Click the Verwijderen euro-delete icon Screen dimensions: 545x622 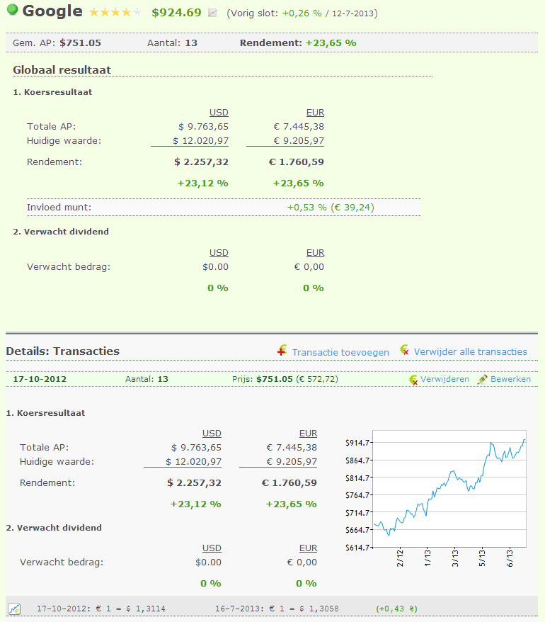pyautogui.click(x=413, y=380)
